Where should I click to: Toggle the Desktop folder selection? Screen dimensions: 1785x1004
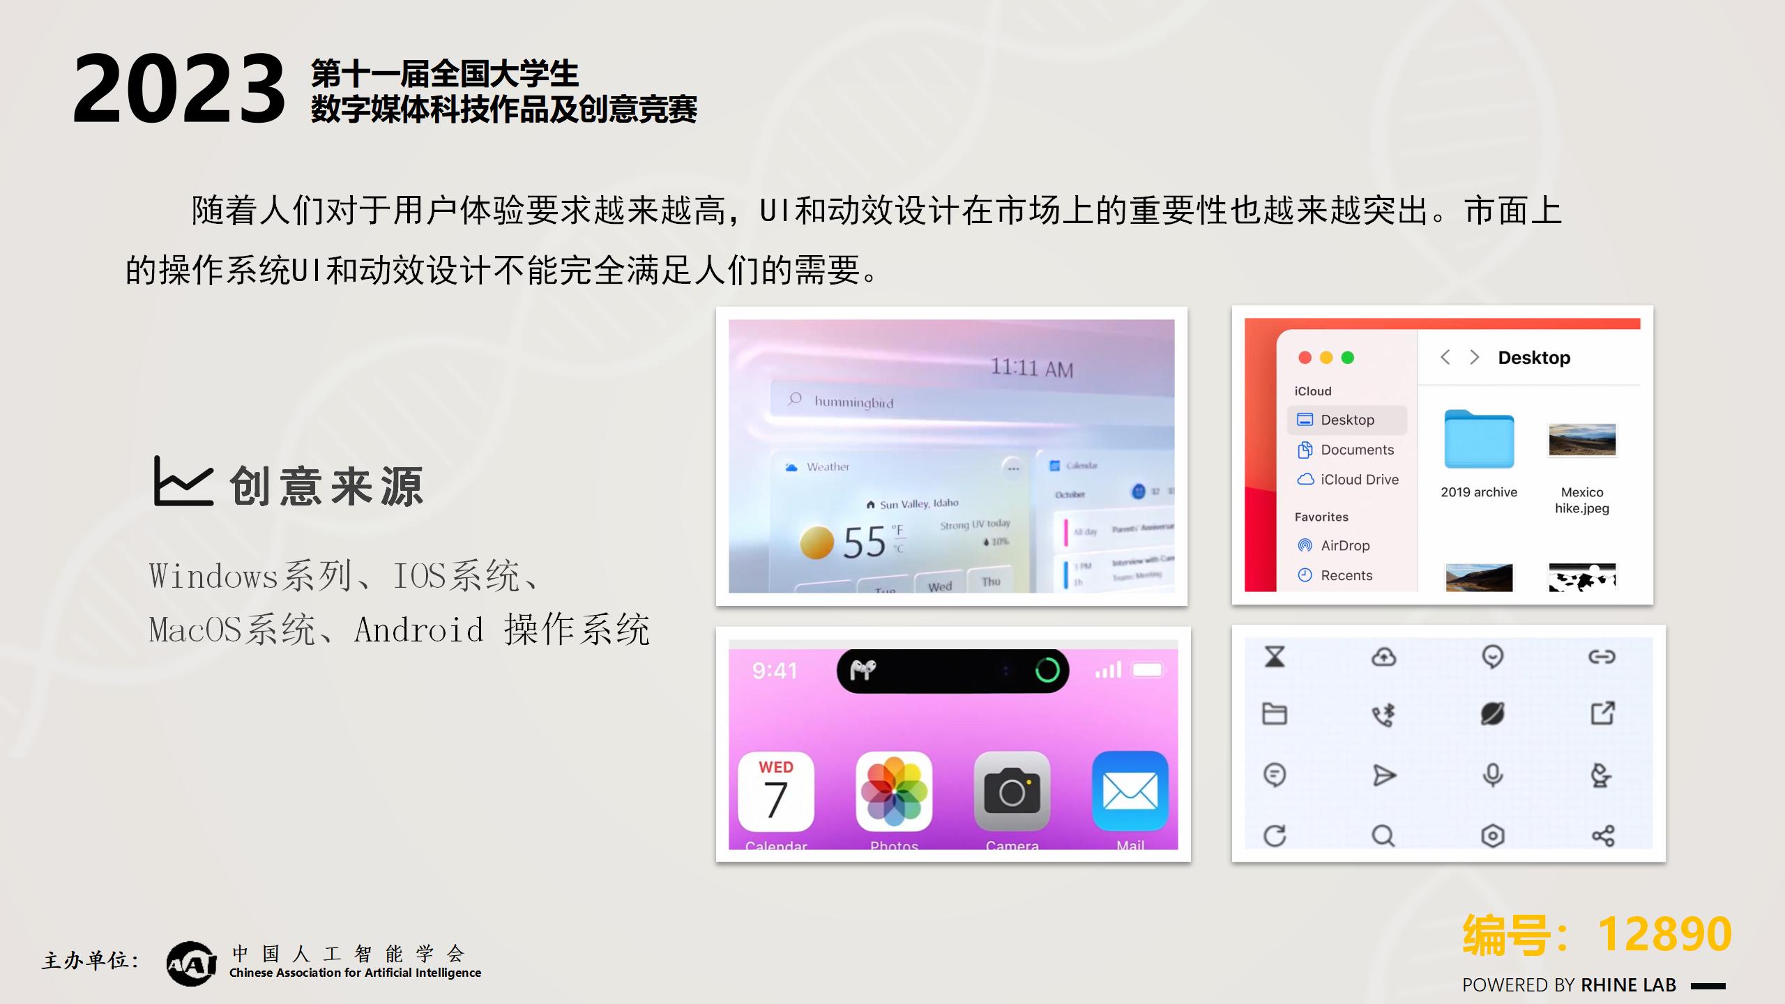[x=1345, y=418]
